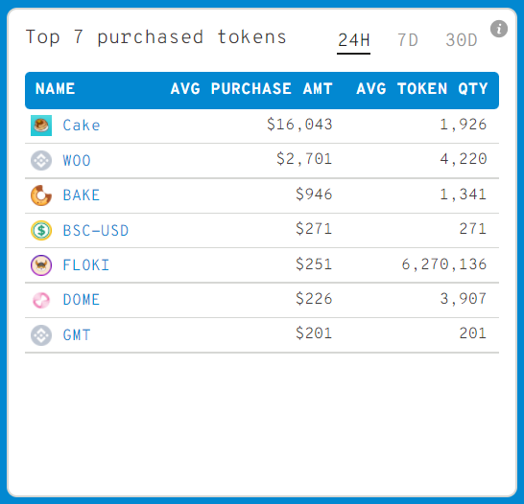This screenshot has height=504, width=524.
Task: Switch to the 7D time range
Action: [408, 40]
